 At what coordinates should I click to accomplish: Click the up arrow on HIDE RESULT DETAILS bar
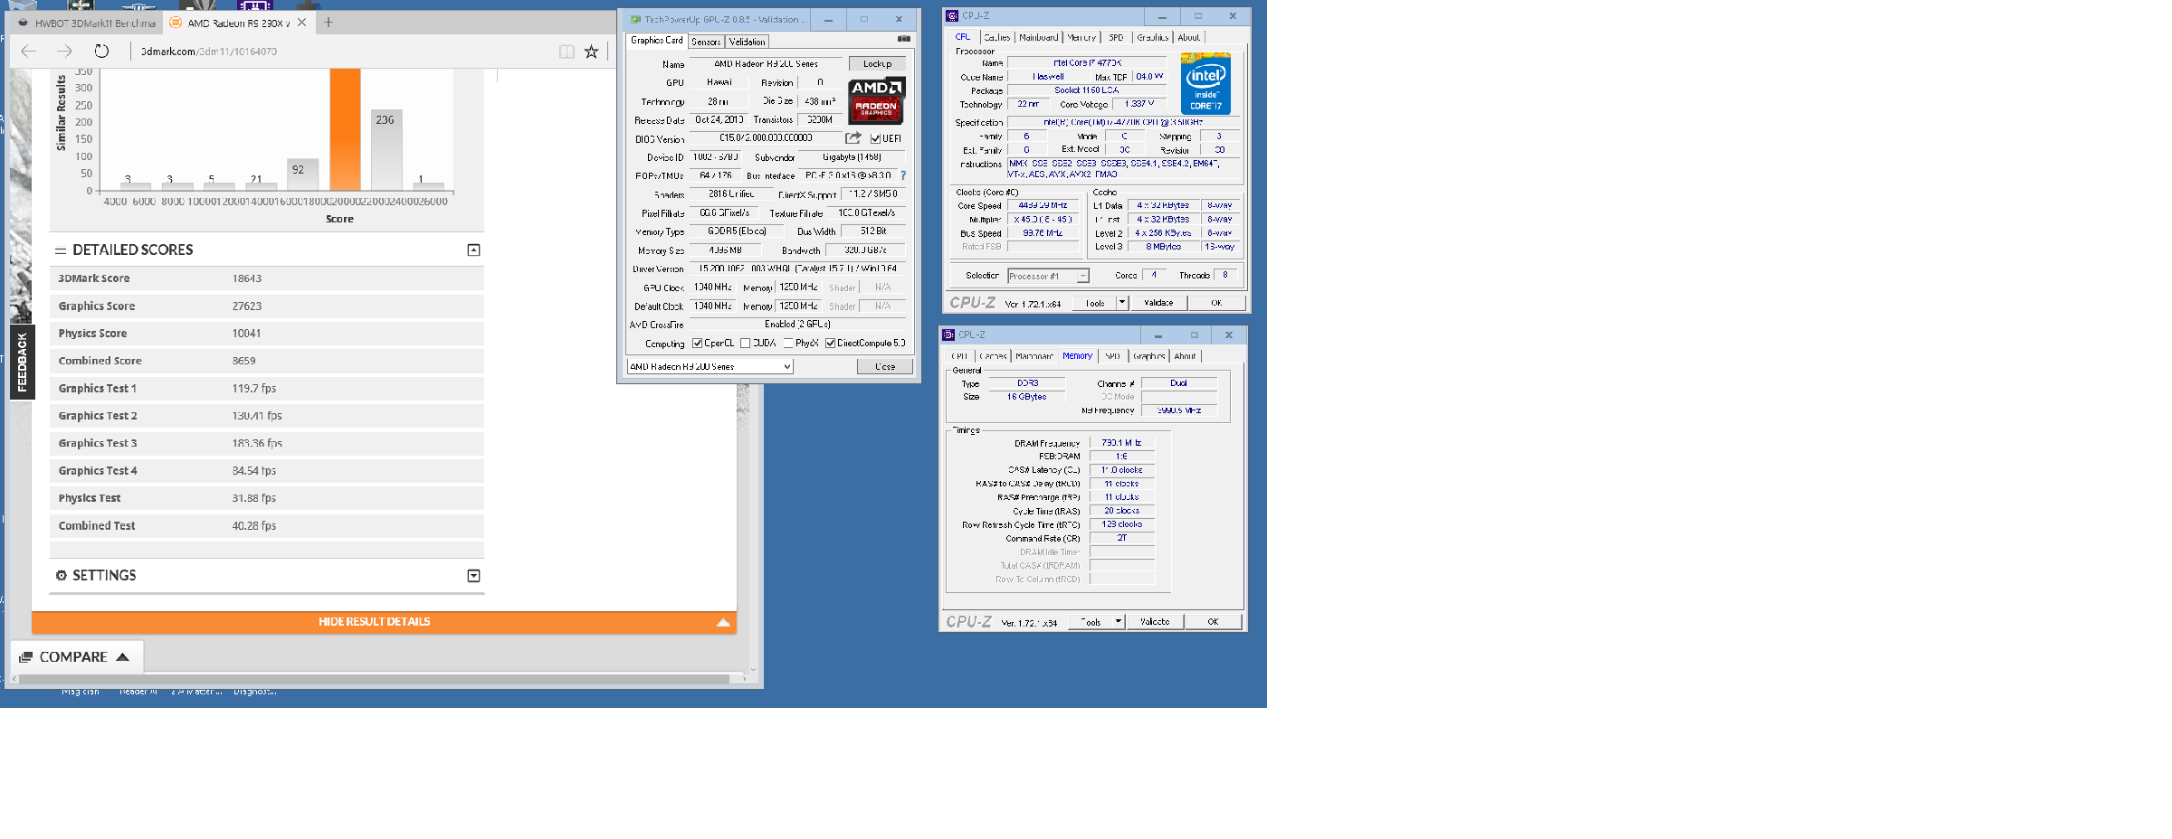click(723, 622)
